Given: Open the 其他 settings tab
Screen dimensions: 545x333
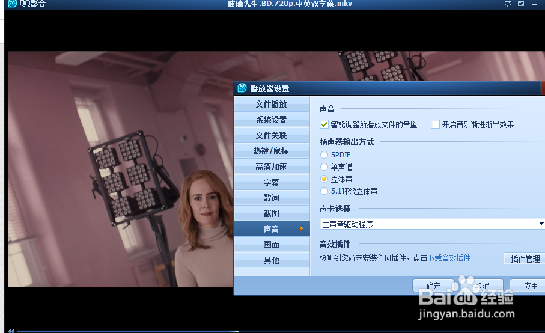Looking at the screenshot, I should 272,260.
